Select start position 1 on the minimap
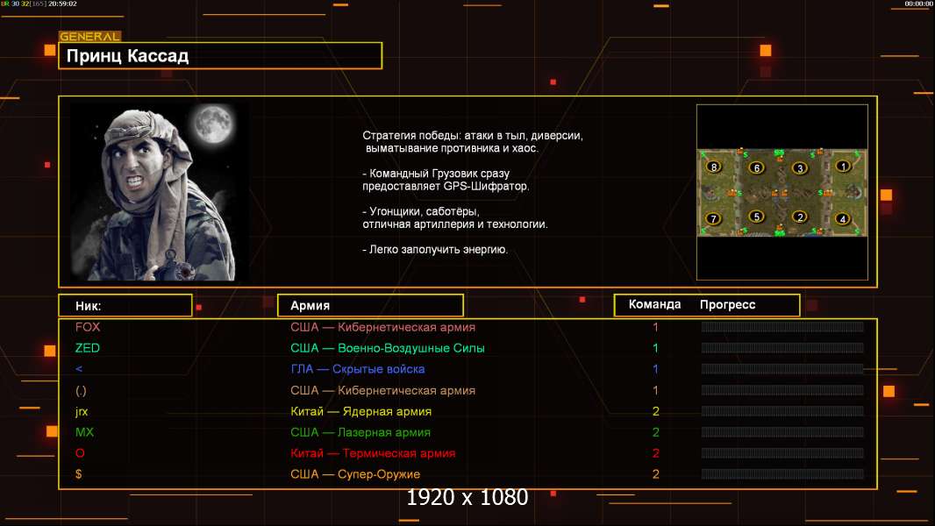The height and width of the screenshot is (526, 935). [x=843, y=167]
